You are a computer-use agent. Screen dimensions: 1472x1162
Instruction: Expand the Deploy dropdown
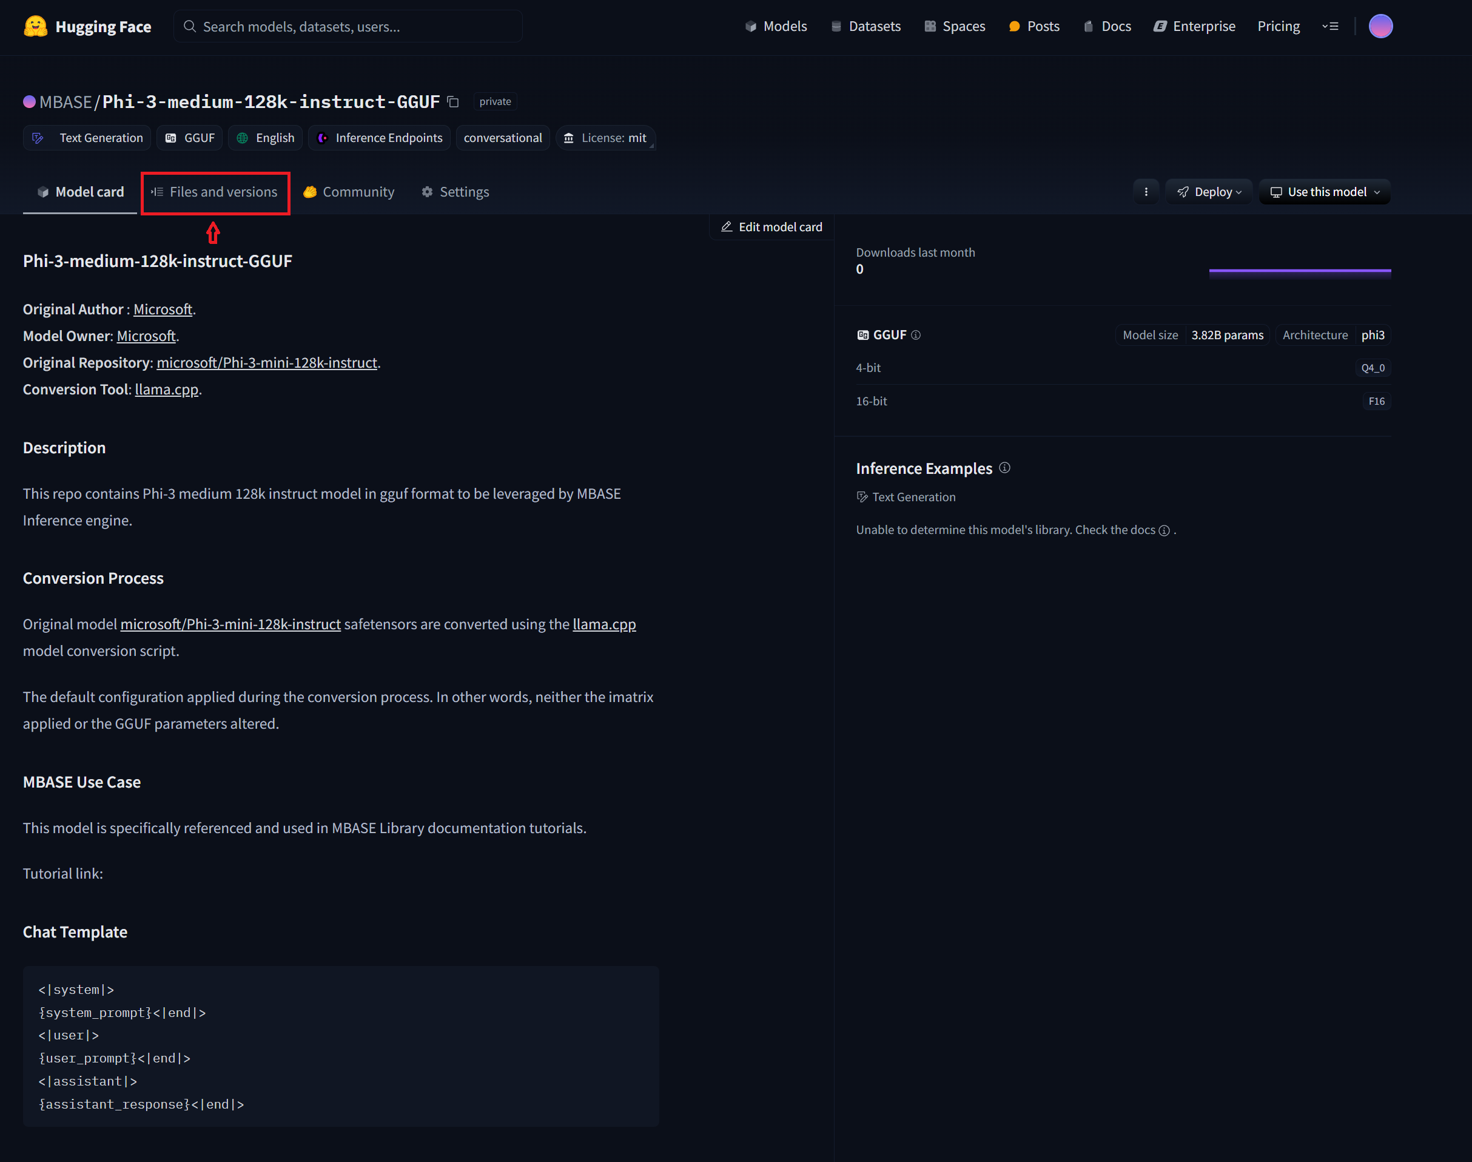pyautogui.click(x=1209, y=192)
